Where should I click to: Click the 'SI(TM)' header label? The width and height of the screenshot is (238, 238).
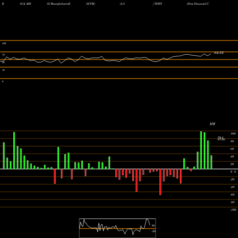coord(90,4)
